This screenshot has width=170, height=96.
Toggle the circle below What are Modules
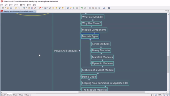(93, 20)
